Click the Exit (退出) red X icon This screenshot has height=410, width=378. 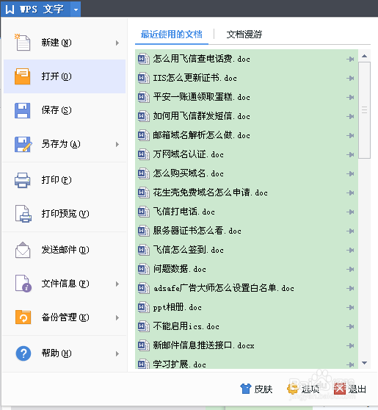340,389
